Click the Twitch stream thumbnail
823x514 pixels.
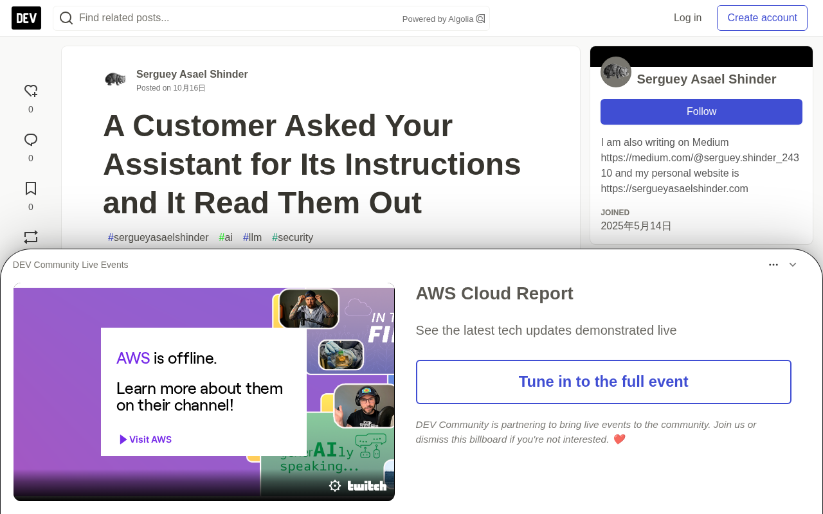tap(204, 392)
